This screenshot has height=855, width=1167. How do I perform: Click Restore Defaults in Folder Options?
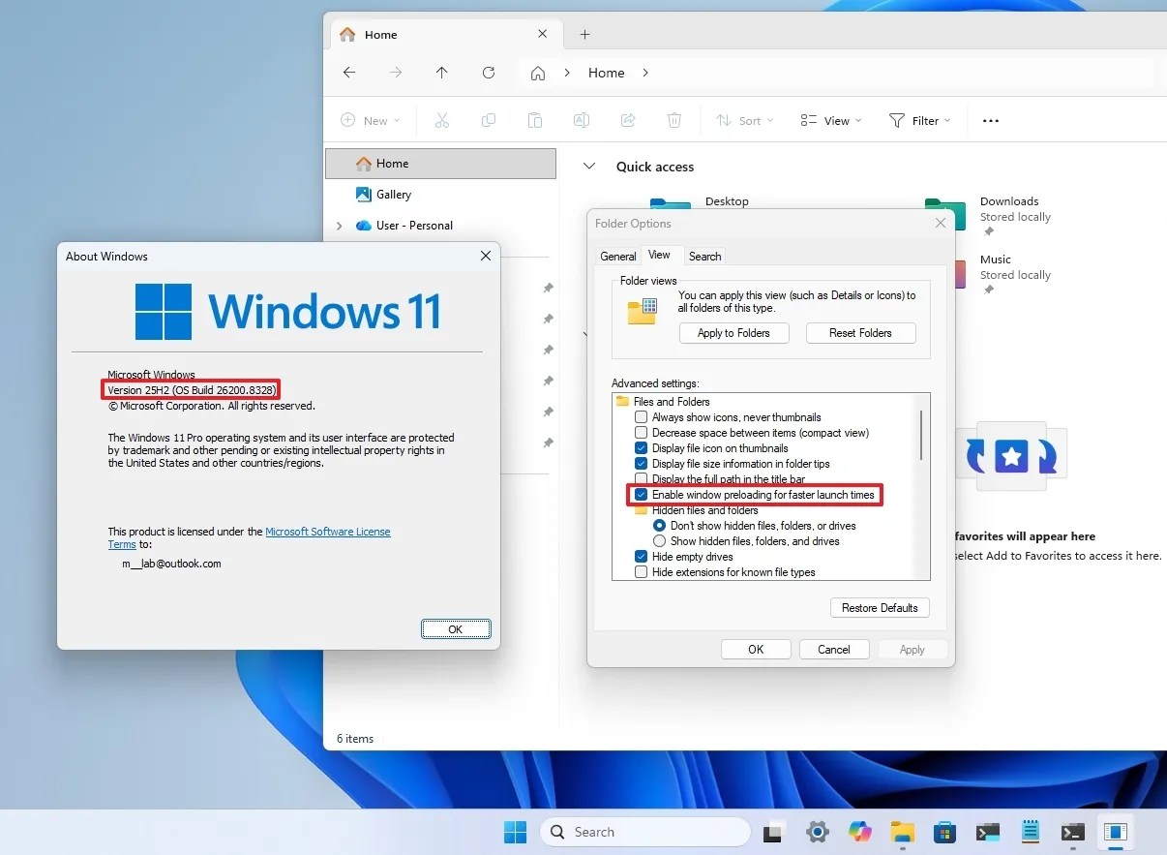tap(880, 608)
